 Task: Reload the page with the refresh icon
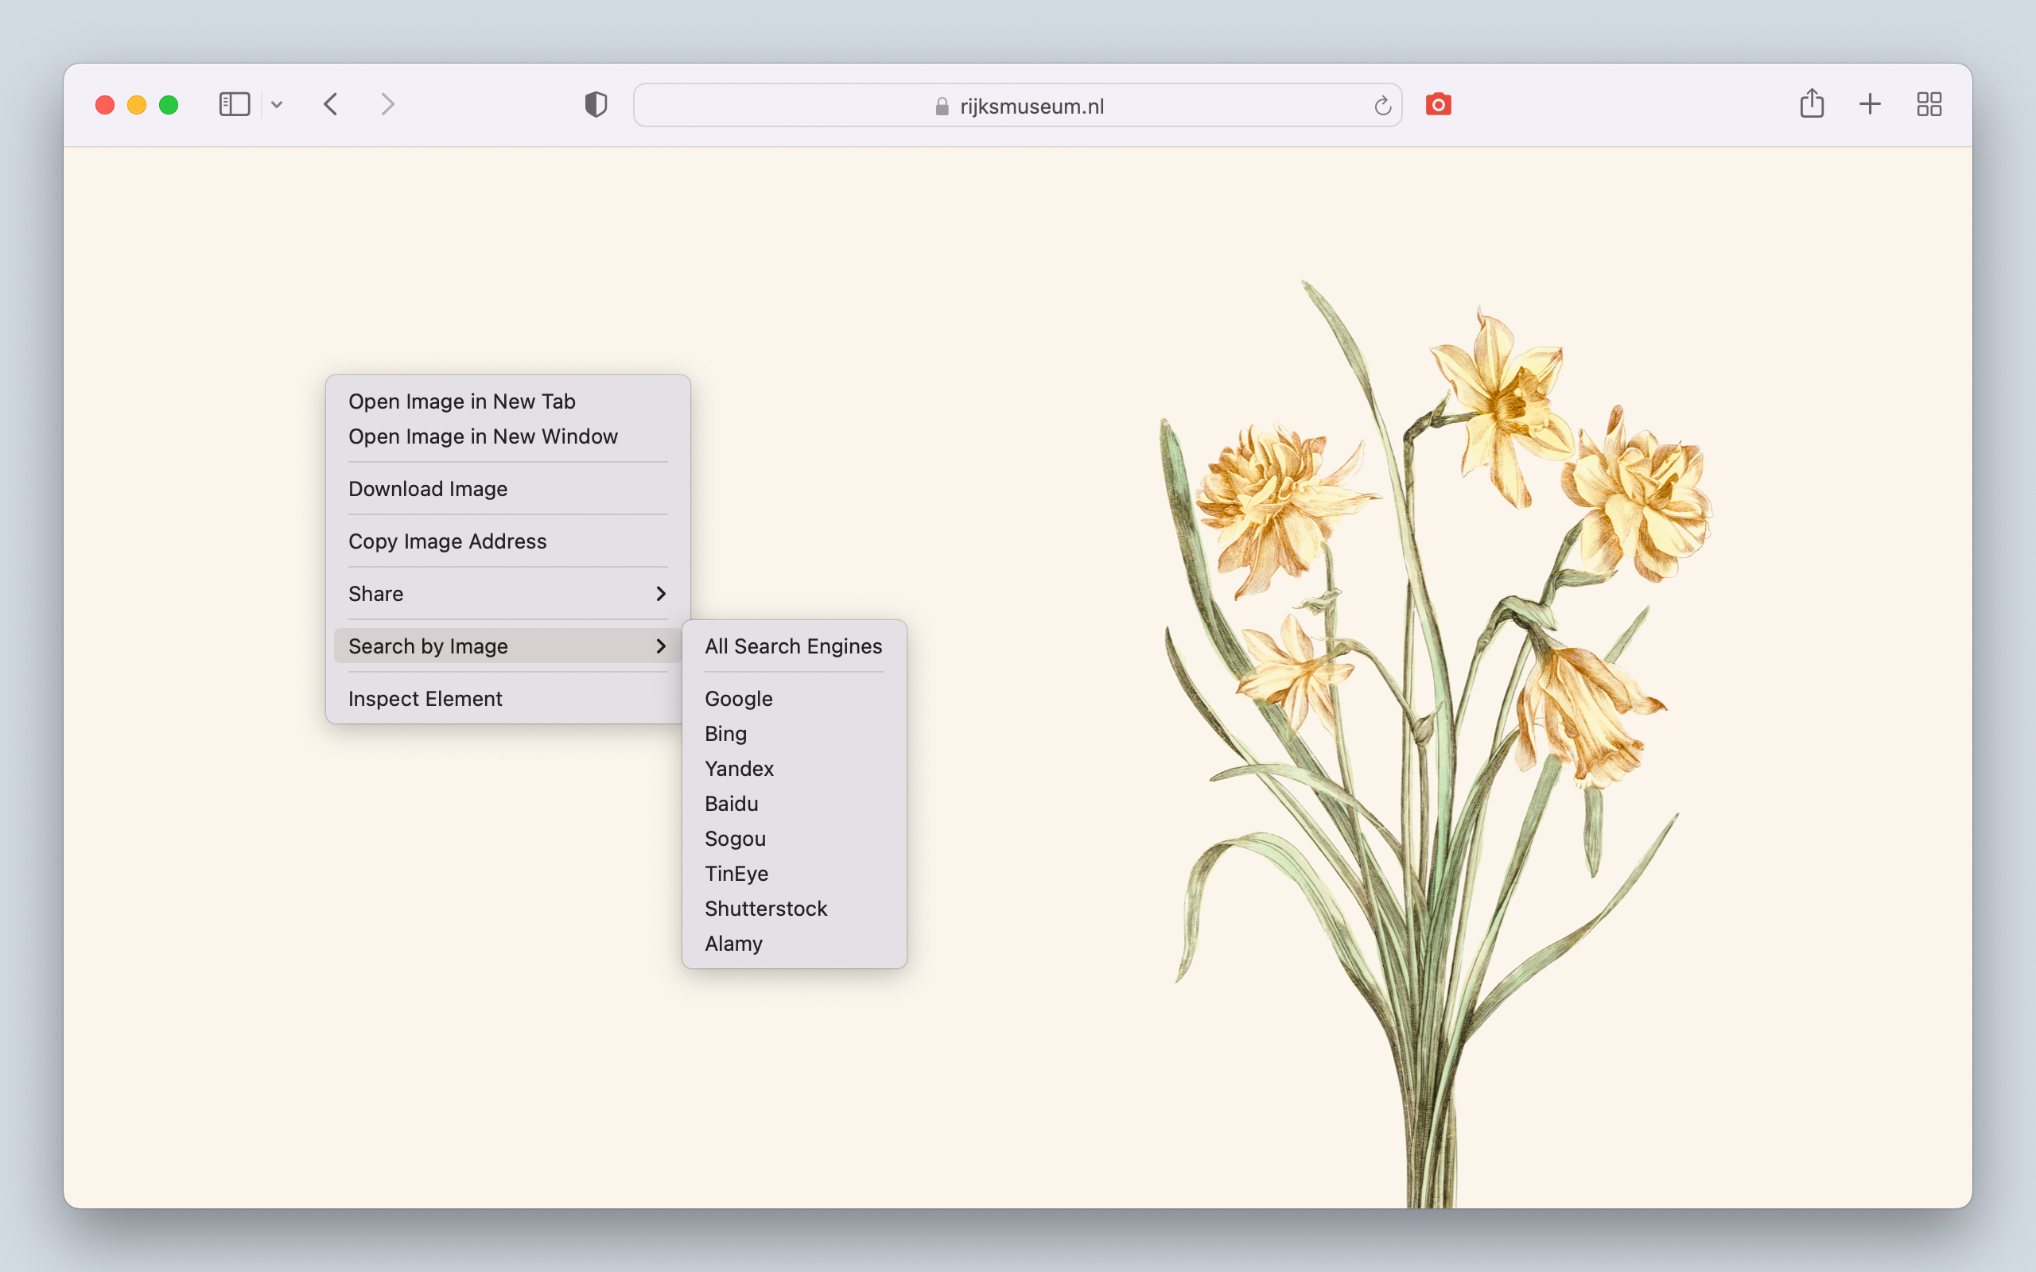coord(1382,106)
